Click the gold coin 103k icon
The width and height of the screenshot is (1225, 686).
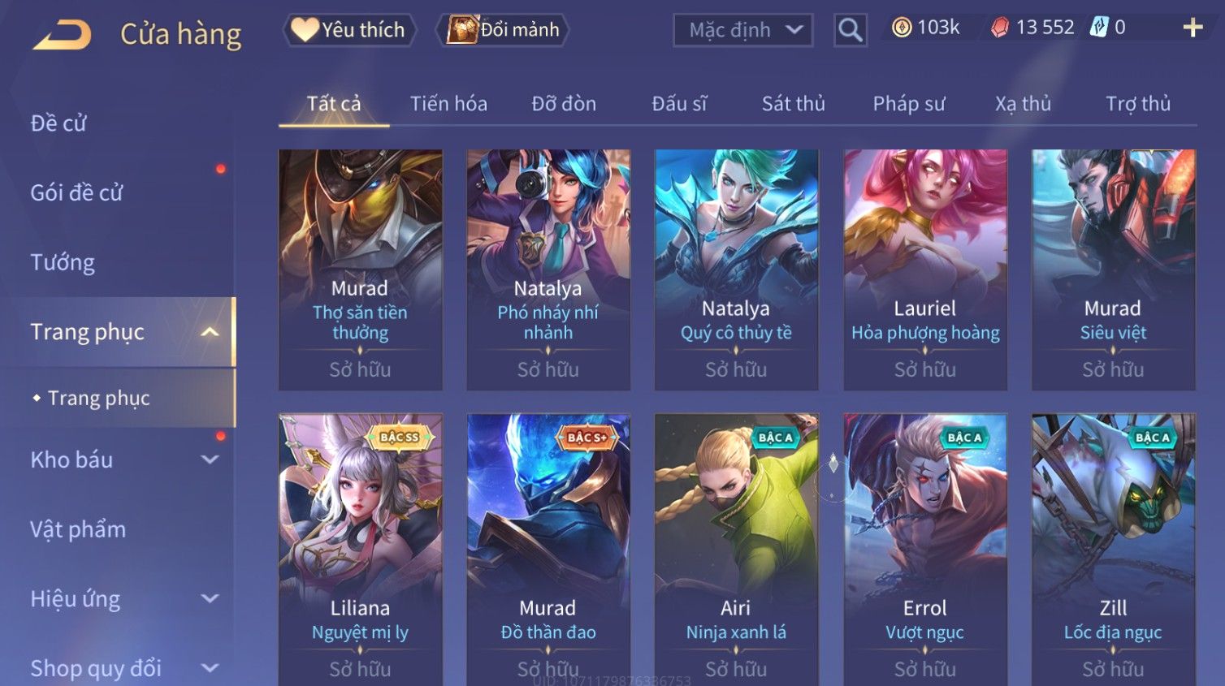[902, 28]
